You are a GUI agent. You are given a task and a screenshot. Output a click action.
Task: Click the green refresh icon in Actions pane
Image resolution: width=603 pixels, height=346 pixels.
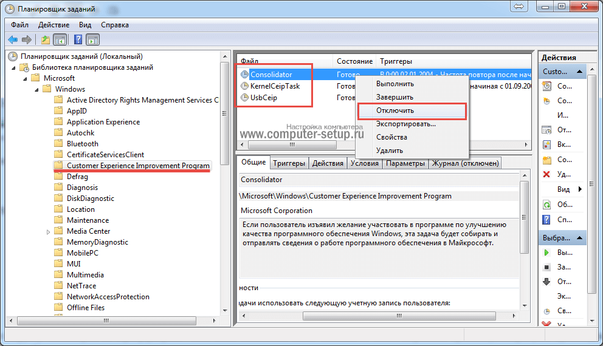pos(546,204)
